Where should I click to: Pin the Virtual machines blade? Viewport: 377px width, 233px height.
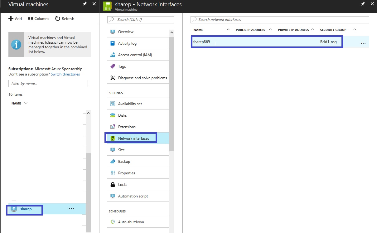click(85, 4)
